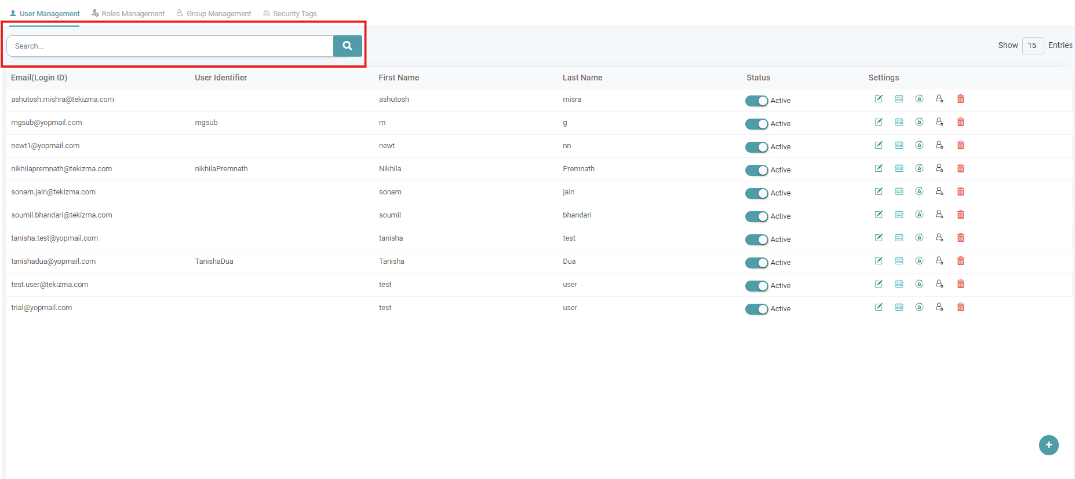
Task: Delete the mgsub@yopmail.com user
Action: point(960,122)
